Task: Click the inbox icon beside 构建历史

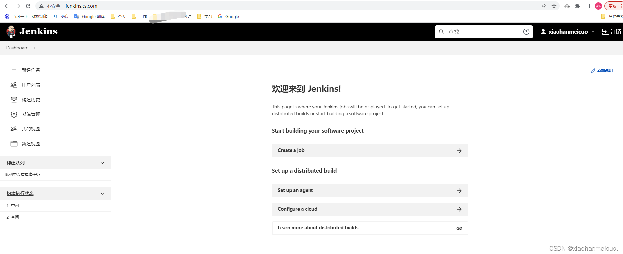Action: [14, 100]
